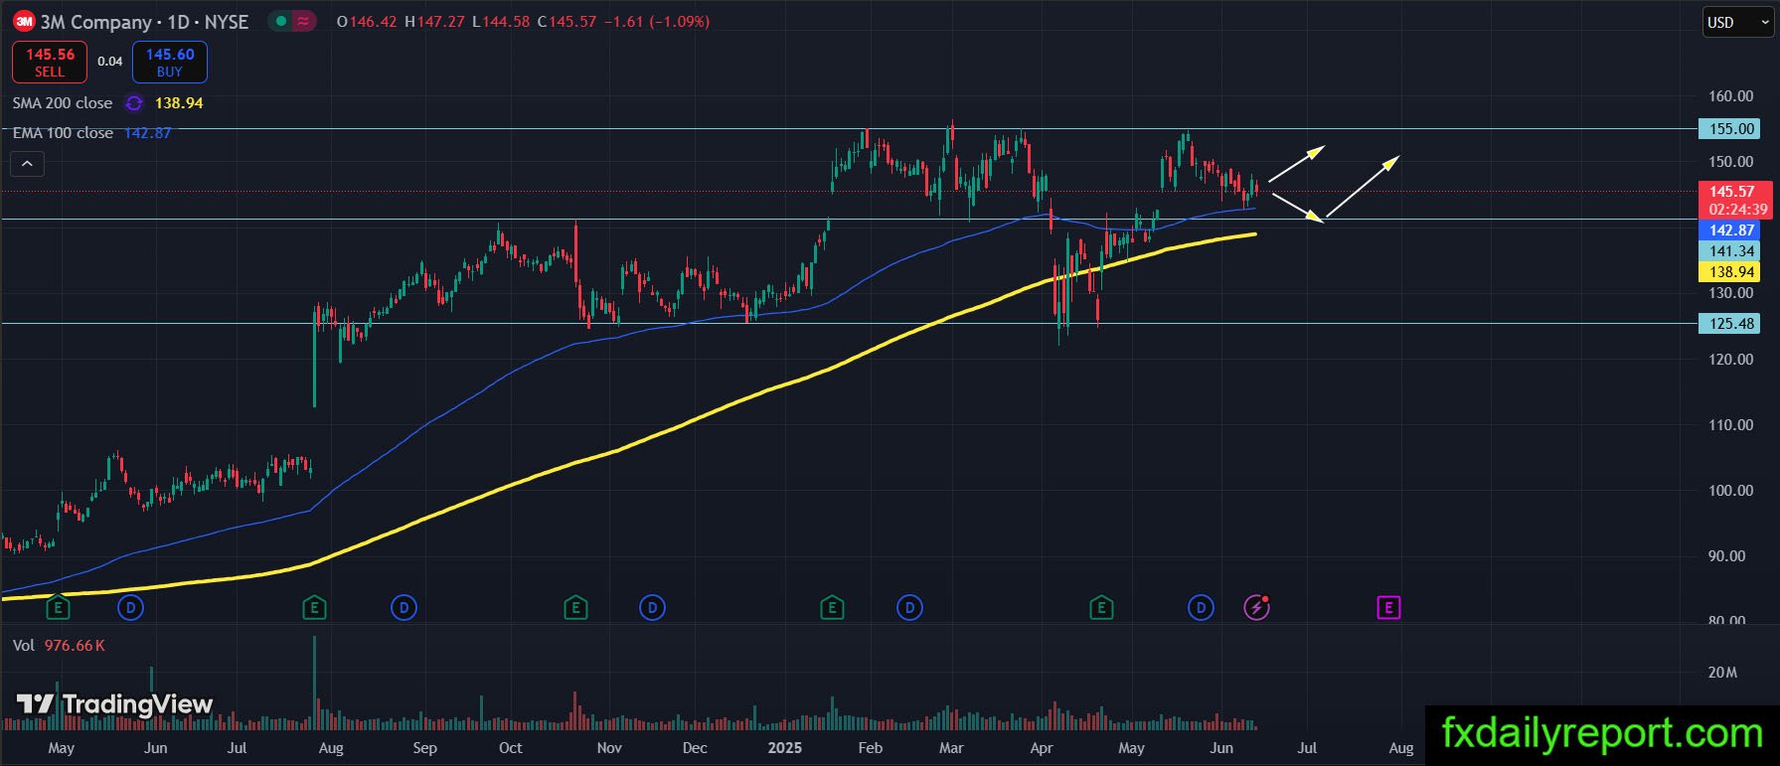
Task: Open the dividend marker between Nov and Dec
Action: pos(652,607)
